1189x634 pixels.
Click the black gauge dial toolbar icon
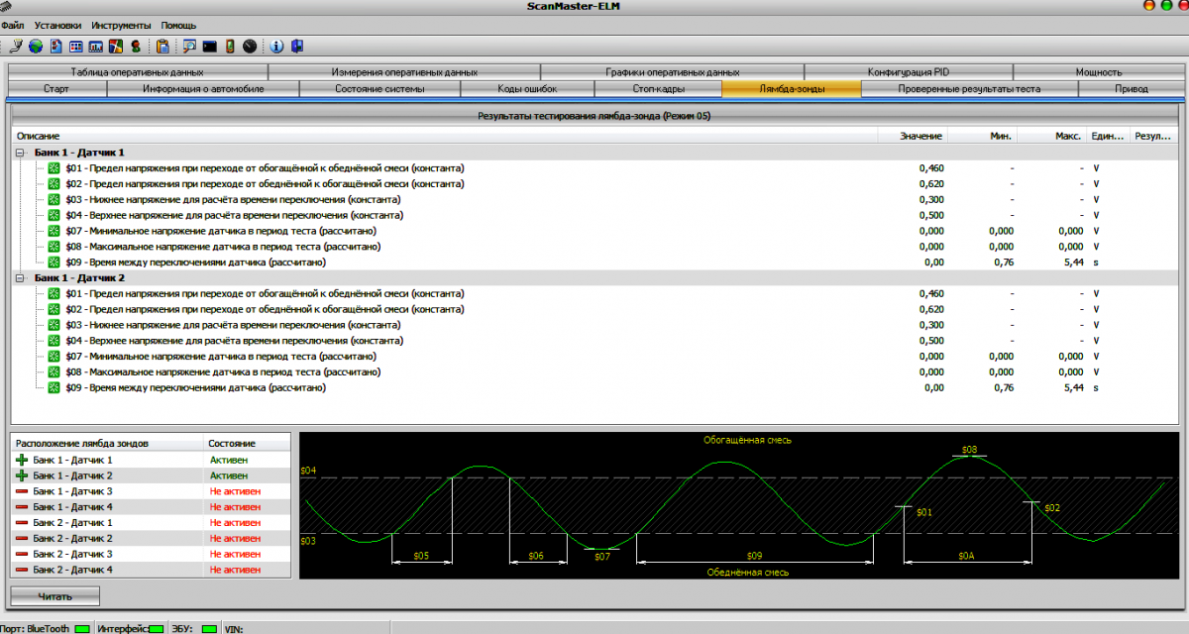[x=249, y=46]
